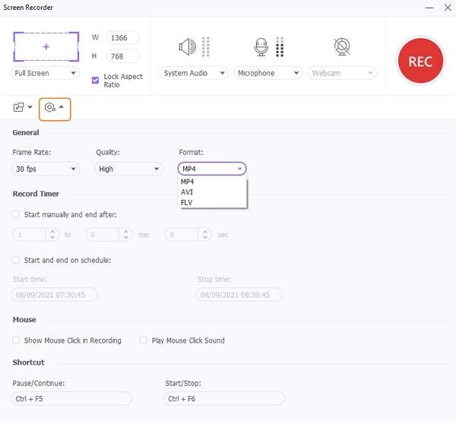Enable Play Mouse Click Sound
The height and width of the screenshot is (421, 456).
(144, 340)
